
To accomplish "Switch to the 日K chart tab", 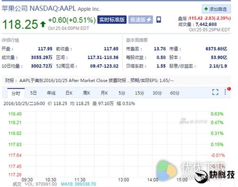I will [x=69, y=93].
